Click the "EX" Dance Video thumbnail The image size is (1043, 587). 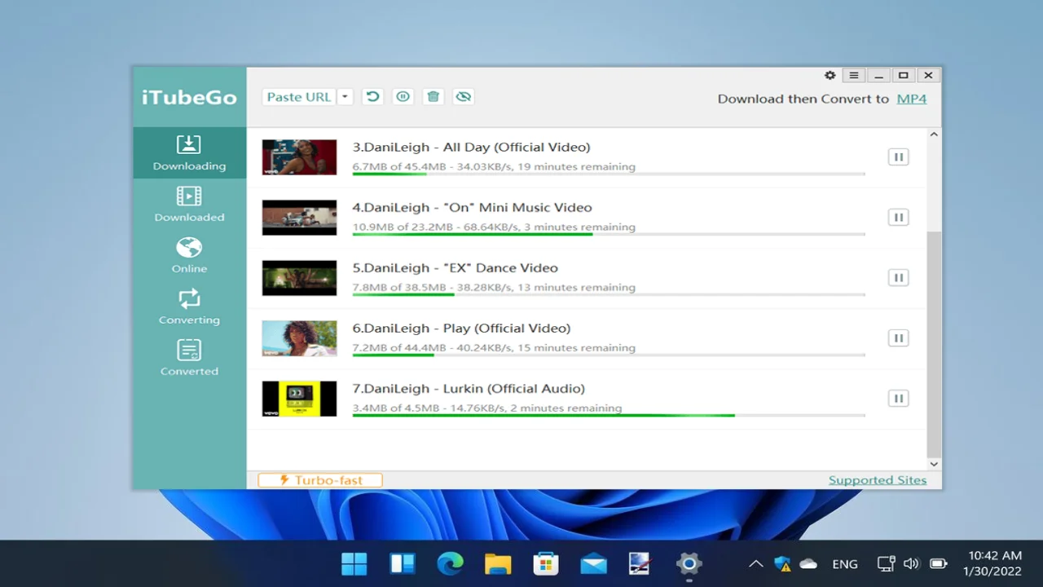299,278
